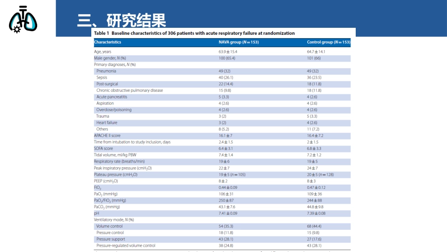Select the value 7.4±1.4
Image resolution: width=447 pixels, height=252 pixels.
pyautogui.click(x=226, y=155)
